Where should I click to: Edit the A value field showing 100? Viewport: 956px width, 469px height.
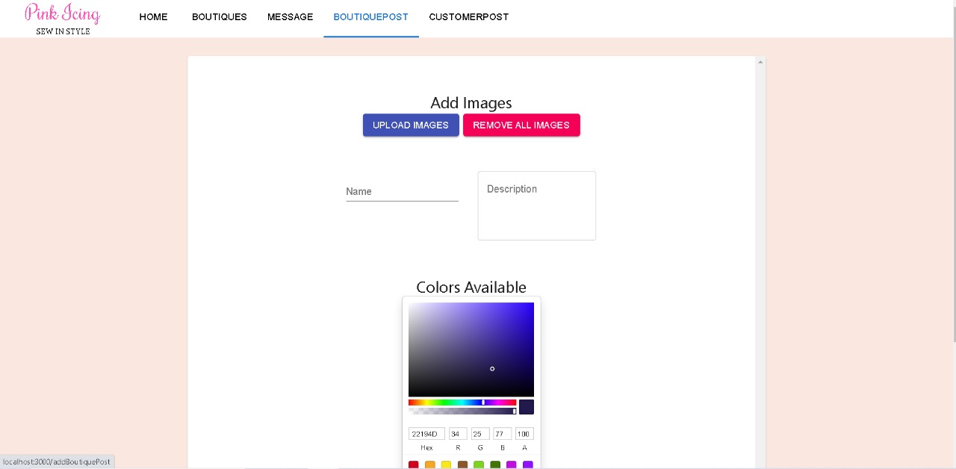pyautogui.click(x=524, y=434)
